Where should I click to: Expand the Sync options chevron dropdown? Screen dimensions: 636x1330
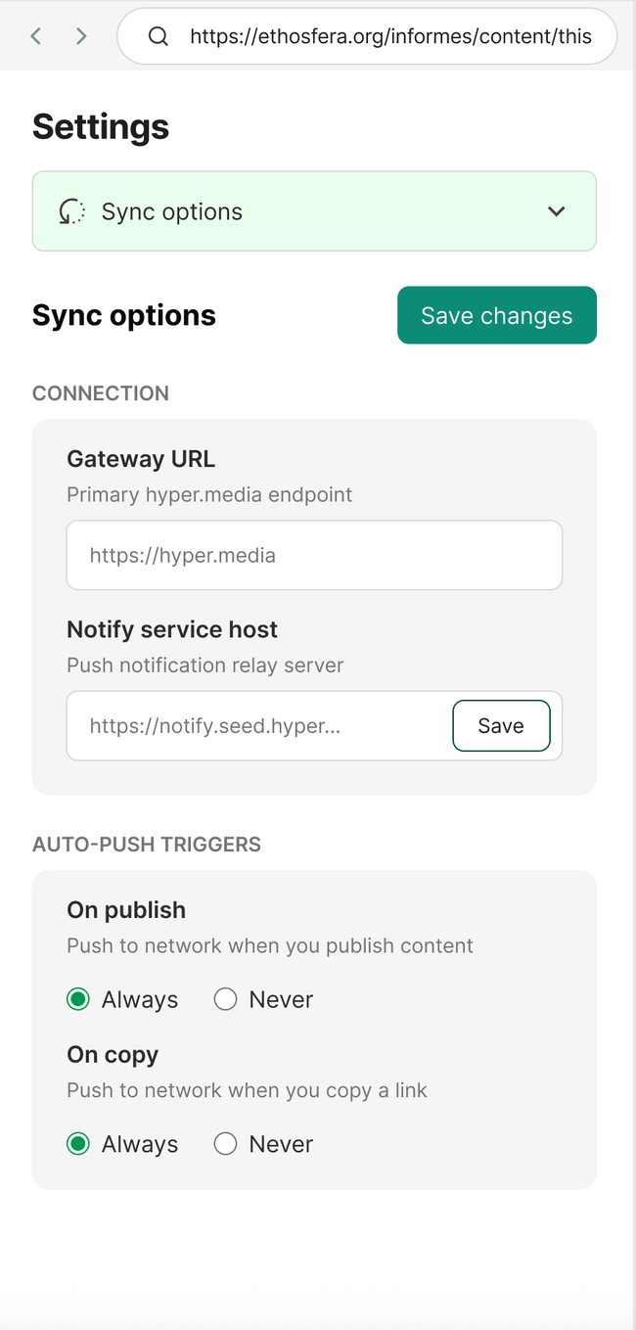click(x=556, y=211)
